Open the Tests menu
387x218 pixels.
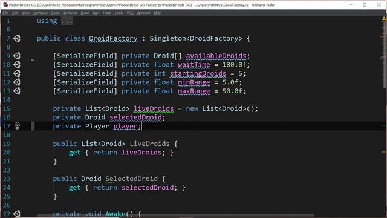pos(106,13)
